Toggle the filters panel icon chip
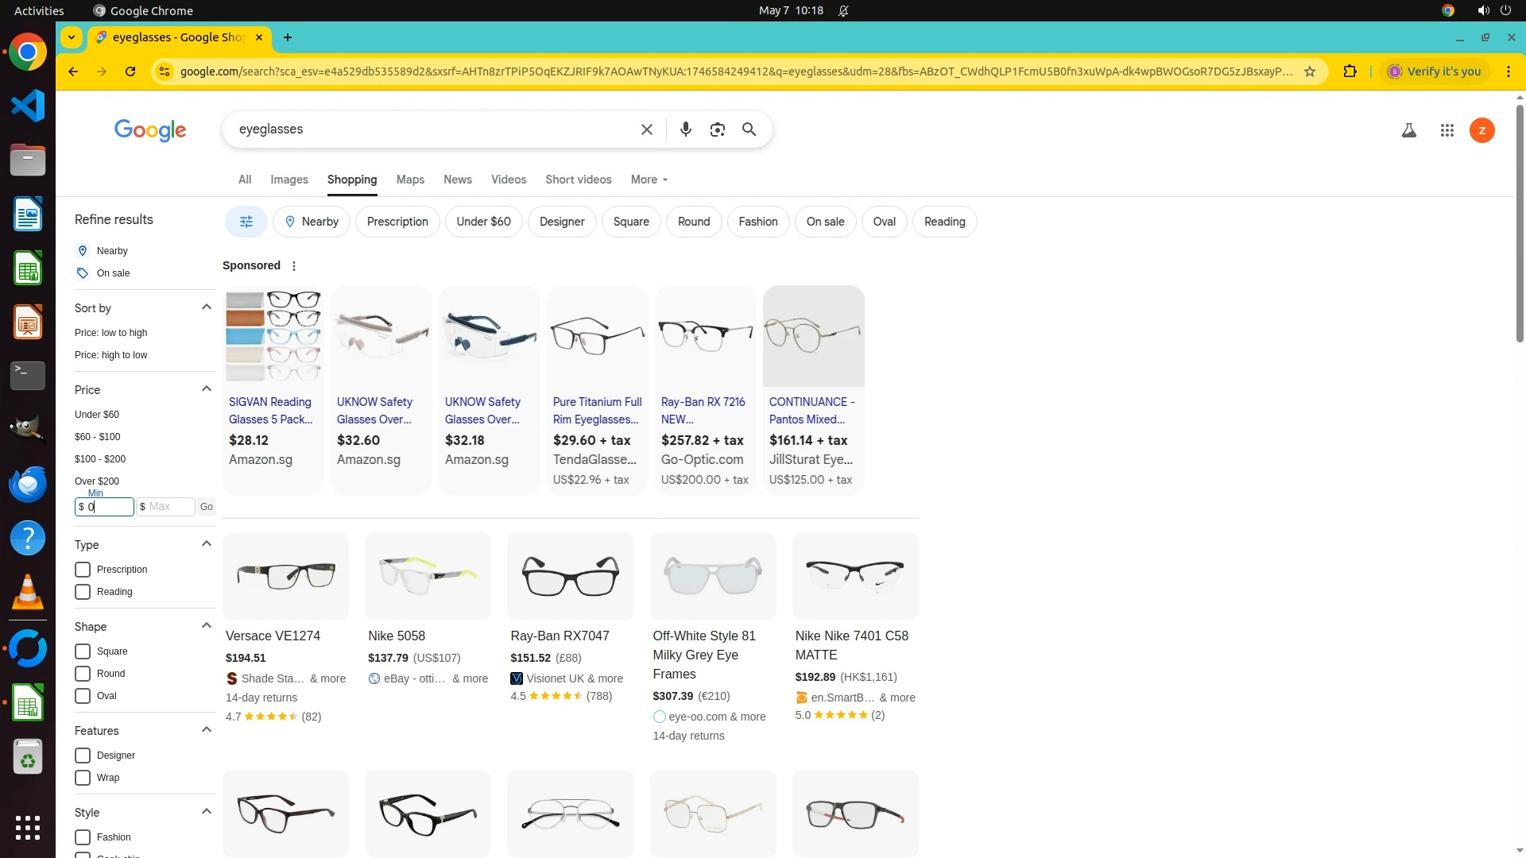The width and height of the screenshot is (1526, 858). coord(246,222)
